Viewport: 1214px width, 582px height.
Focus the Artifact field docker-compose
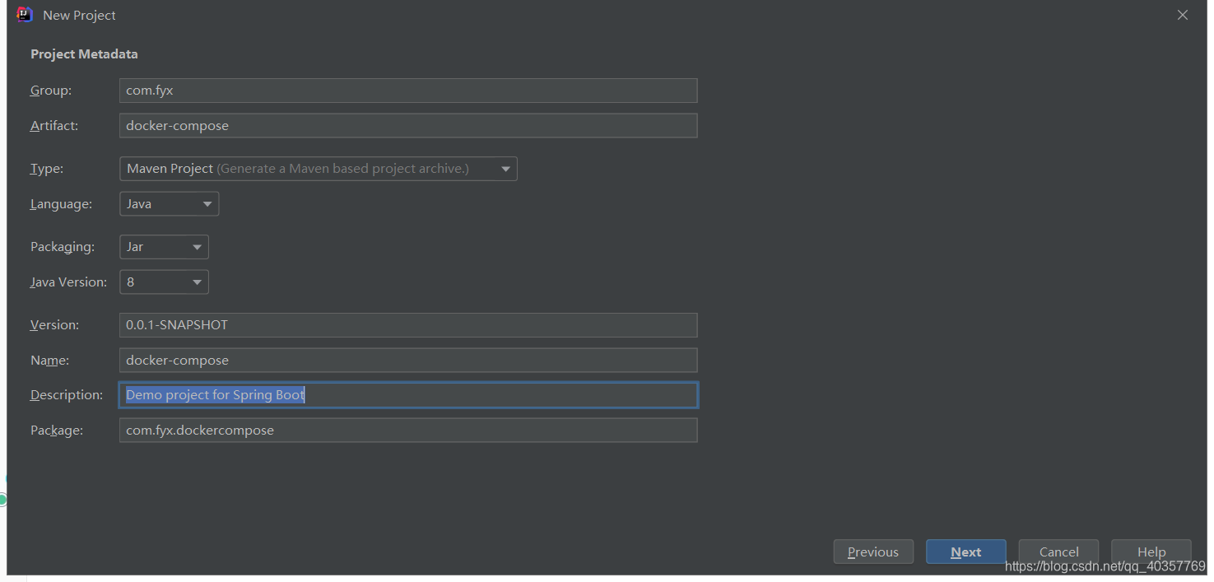point(408,126)
